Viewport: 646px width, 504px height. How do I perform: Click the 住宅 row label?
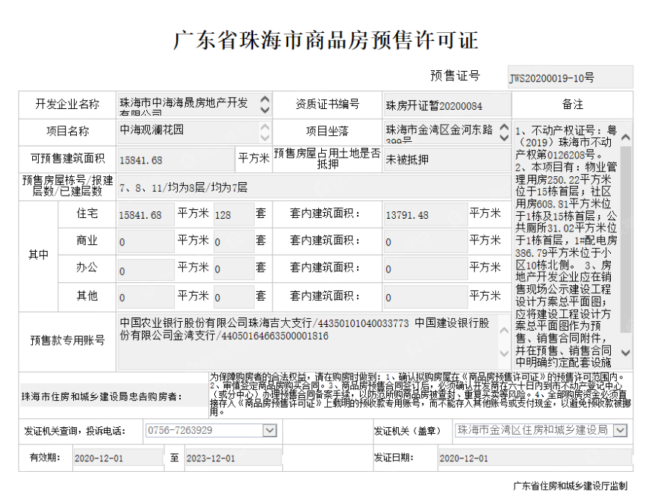click(87, 214)
